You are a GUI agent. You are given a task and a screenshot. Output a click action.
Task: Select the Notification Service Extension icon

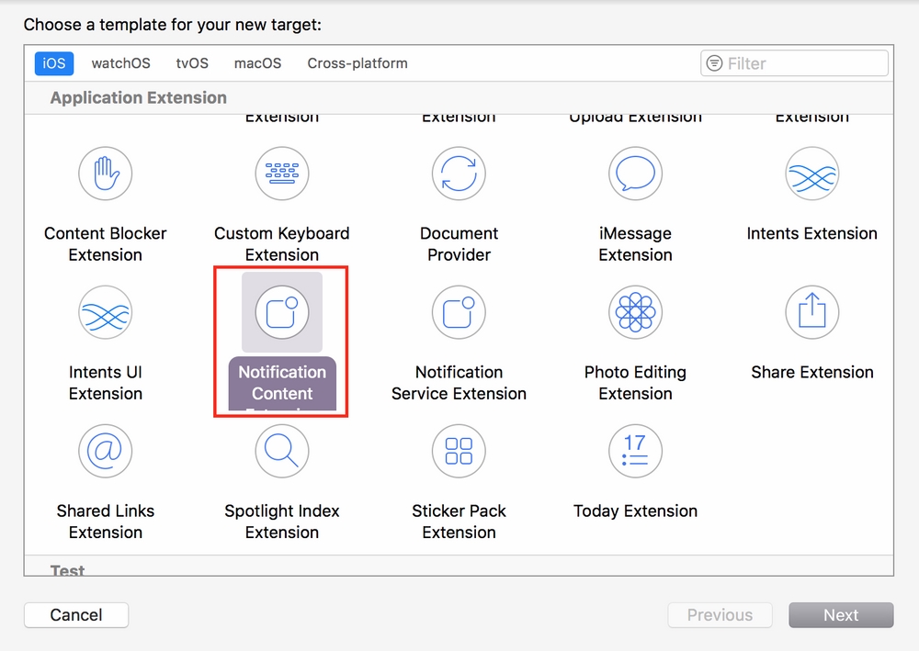(459, 312)
